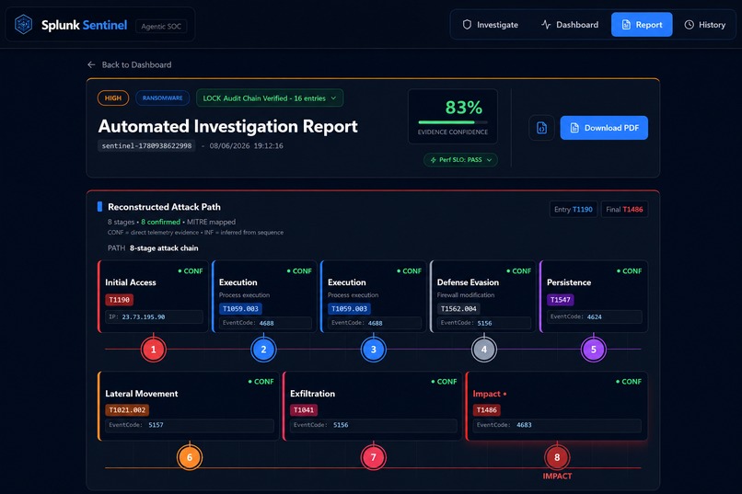The image size is (742, 494).
Task: Click the HIGH severity badge
Action: pos(113,98)
